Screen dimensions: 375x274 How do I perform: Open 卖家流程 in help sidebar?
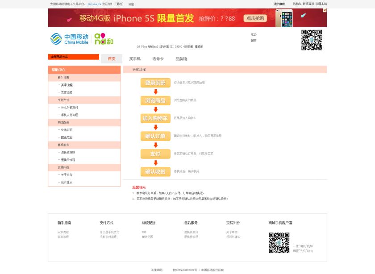coord(67,92)
